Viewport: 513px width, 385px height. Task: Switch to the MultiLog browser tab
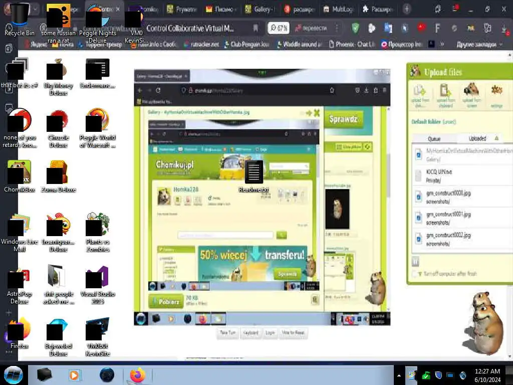(x=339, y=9)
